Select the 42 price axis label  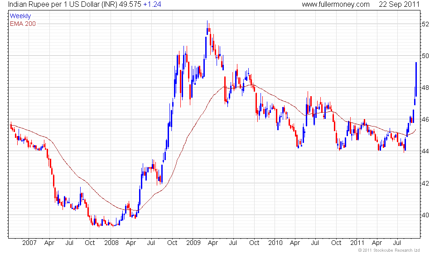425,183
